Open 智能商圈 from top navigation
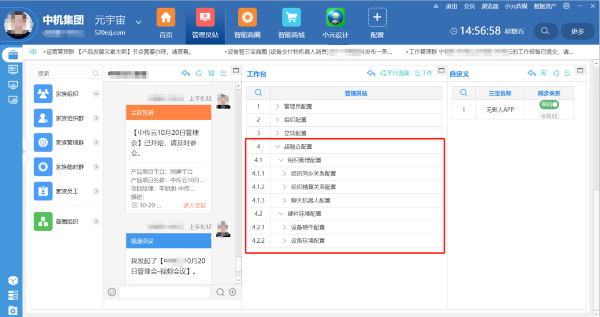Screen dimensions: 600x317 click(247, 23)
